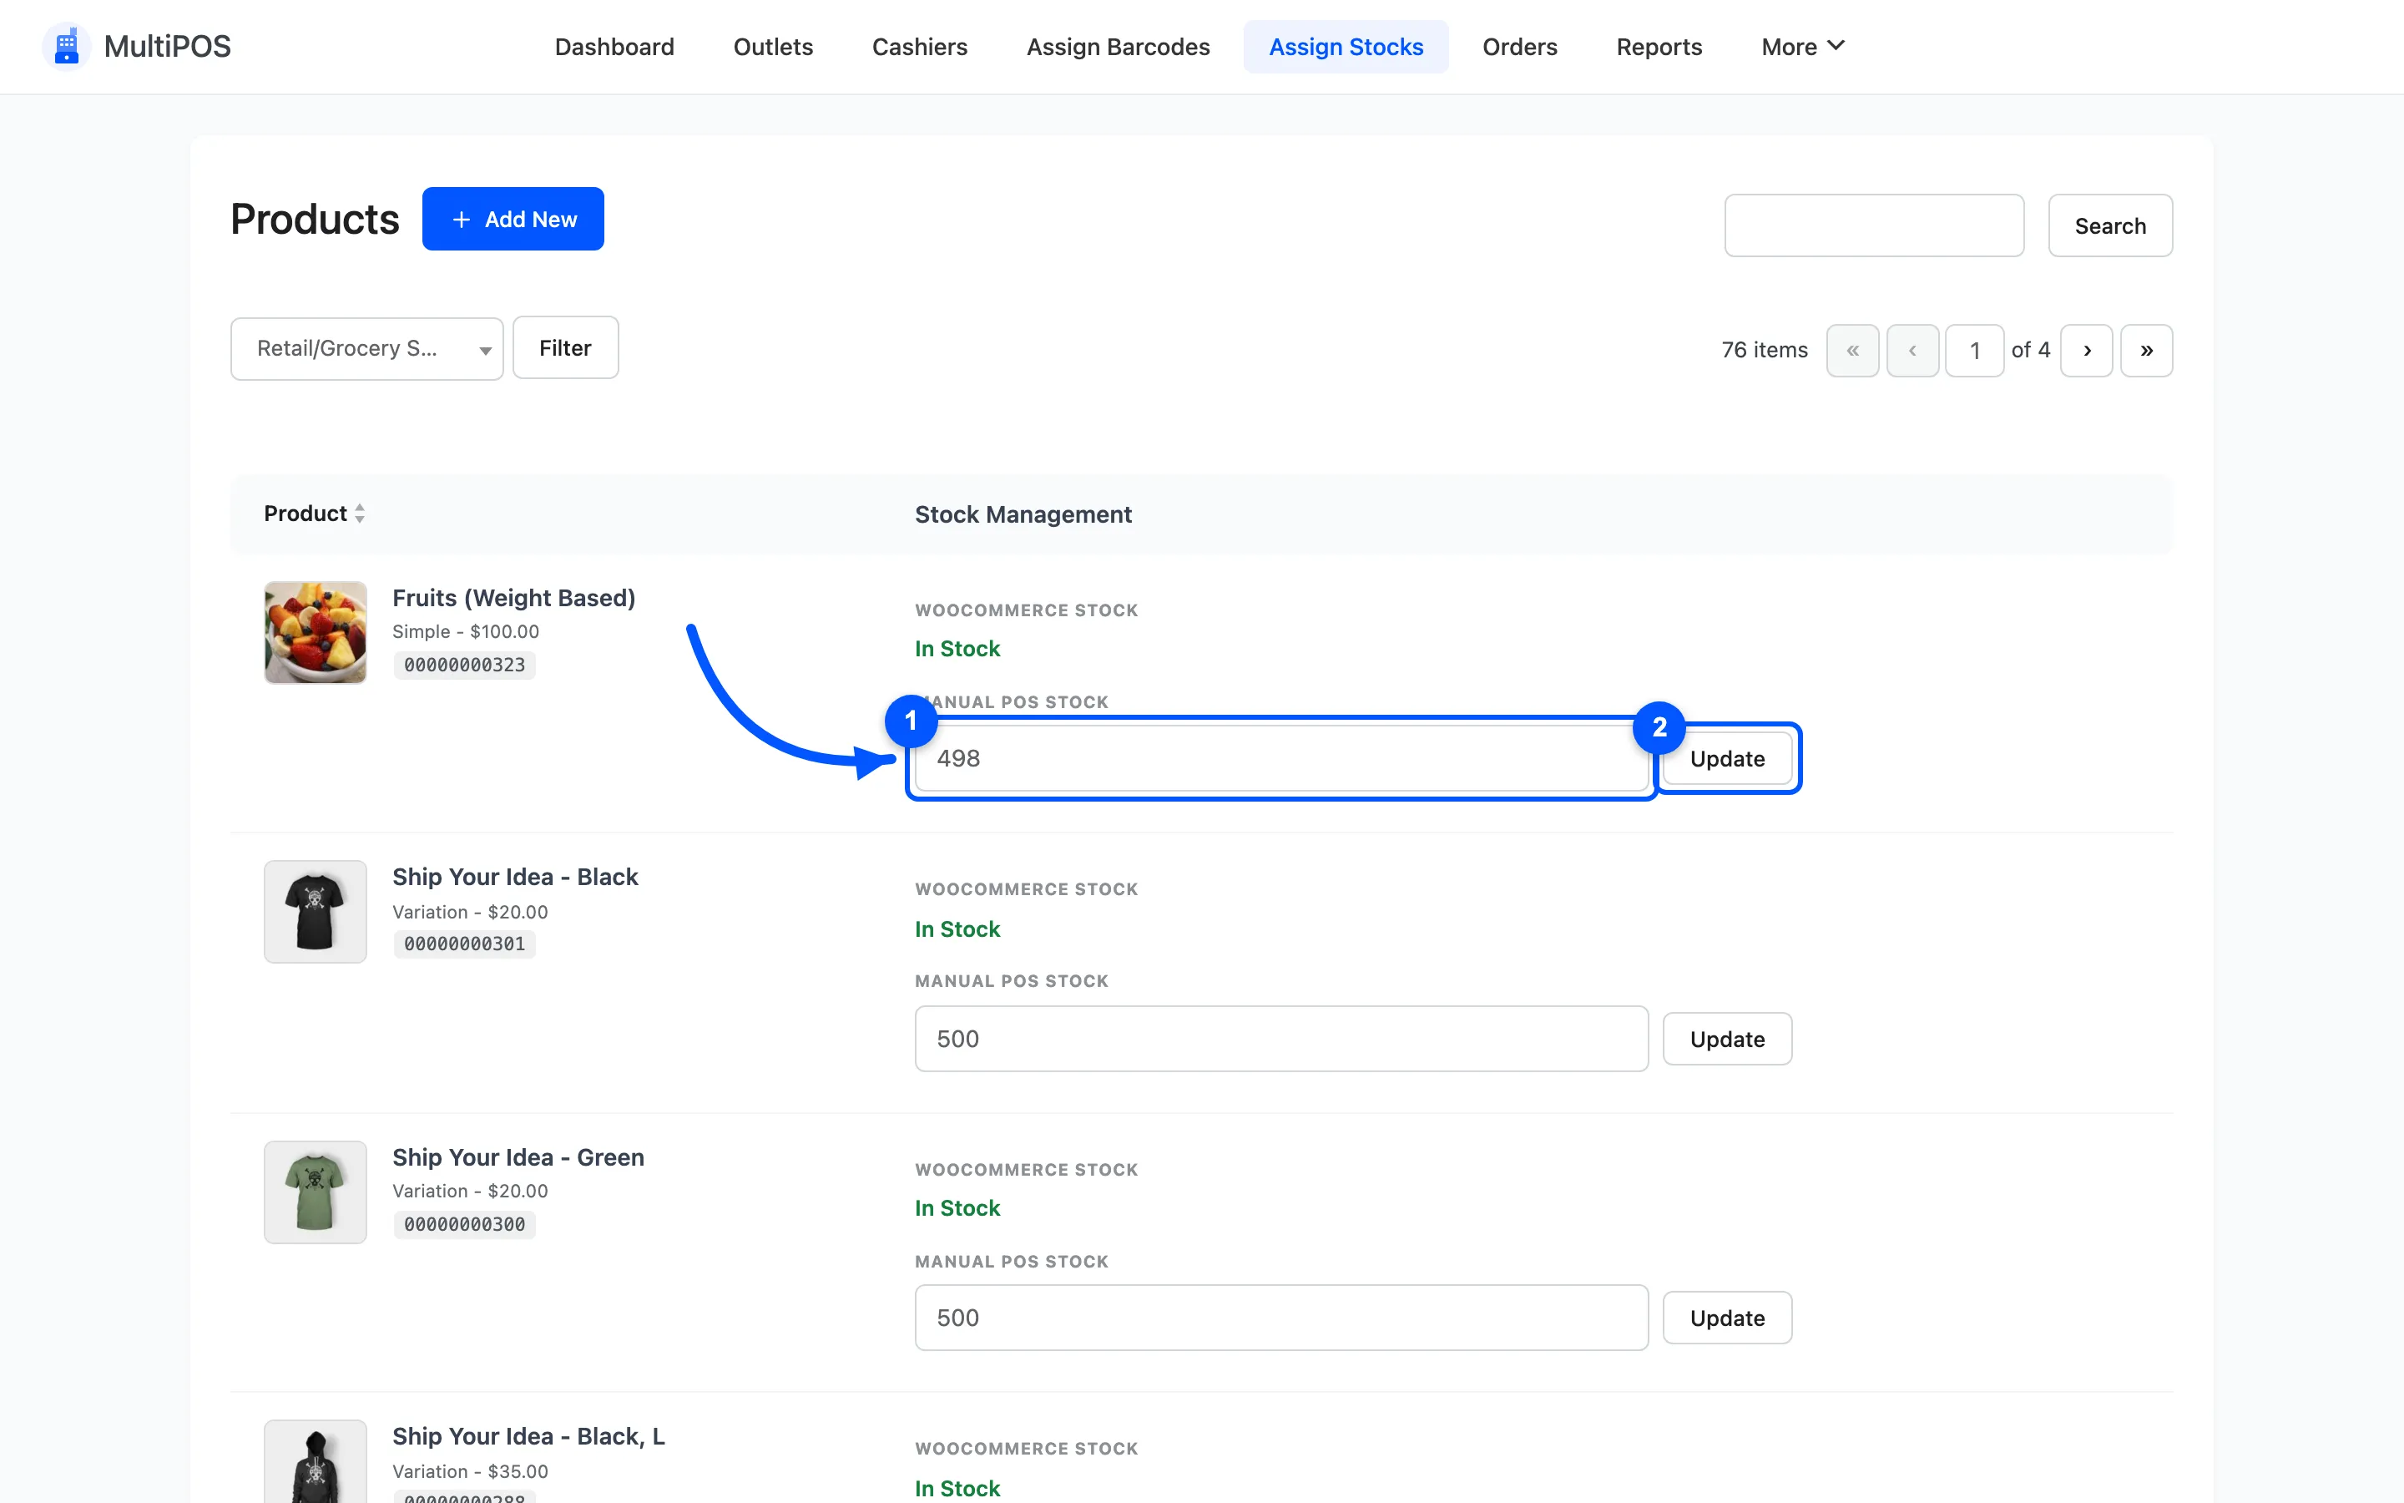Click the product search input field
Image resolution: width=2404 pixels, height=1503 pixels.
[1873, 225]
